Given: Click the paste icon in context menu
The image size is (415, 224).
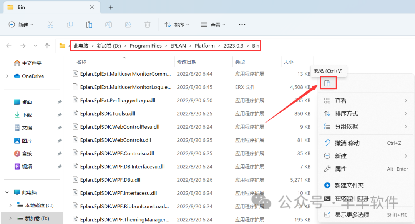Looking at the screenshot, I should 327,83.
